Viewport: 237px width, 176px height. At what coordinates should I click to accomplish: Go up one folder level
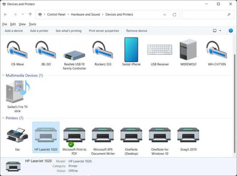pyautogui.click(x=30, y=15)
